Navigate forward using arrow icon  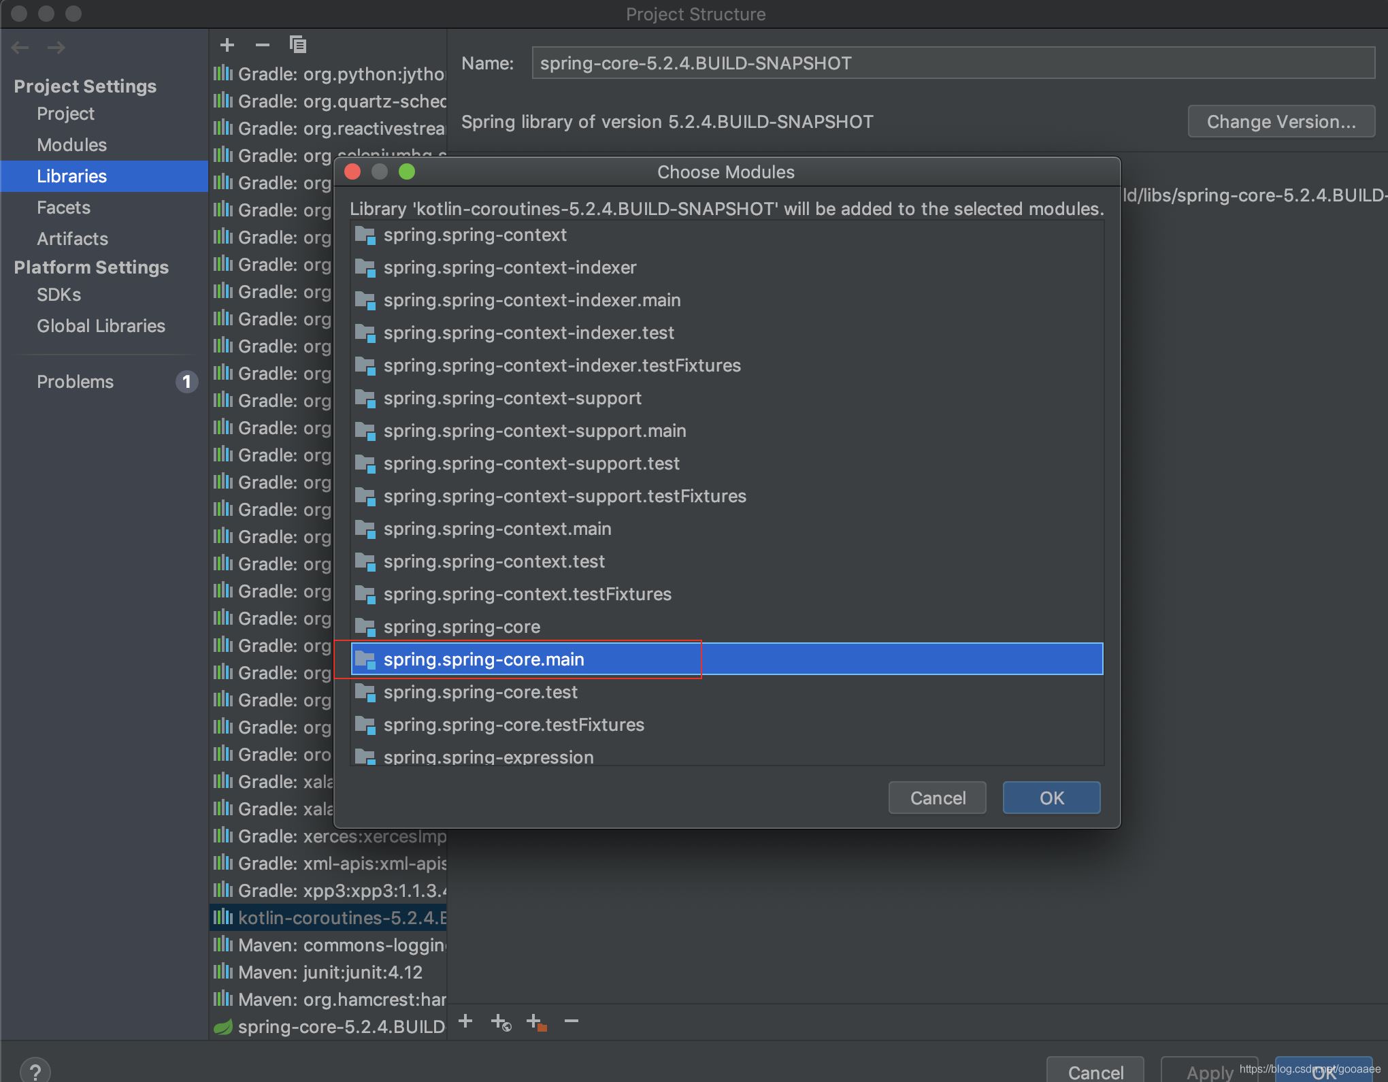(x=55, y=46)
